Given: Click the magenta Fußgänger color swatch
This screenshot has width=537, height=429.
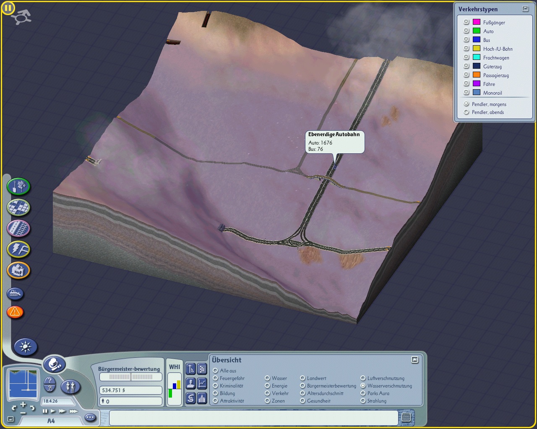Looking at the screenshot, I should click(x=477, y=22).
